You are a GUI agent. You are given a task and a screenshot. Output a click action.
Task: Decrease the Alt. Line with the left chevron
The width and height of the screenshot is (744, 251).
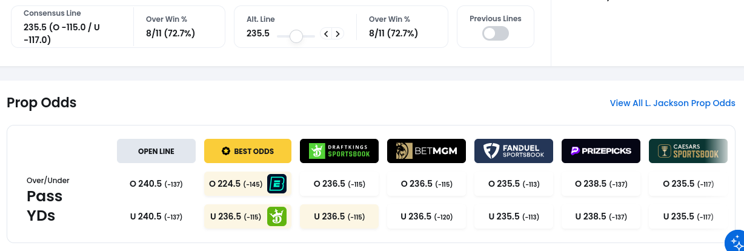click(x=326, y=34)
